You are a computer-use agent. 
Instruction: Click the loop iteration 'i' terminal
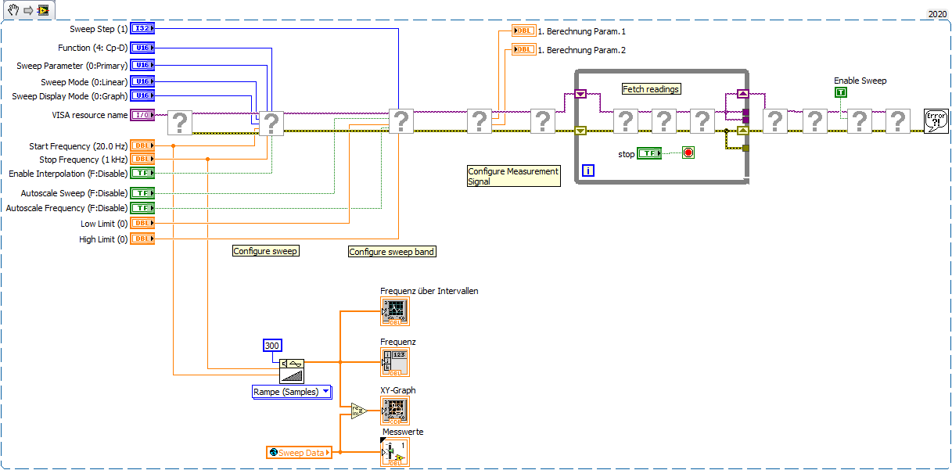(x=587, y=170)
